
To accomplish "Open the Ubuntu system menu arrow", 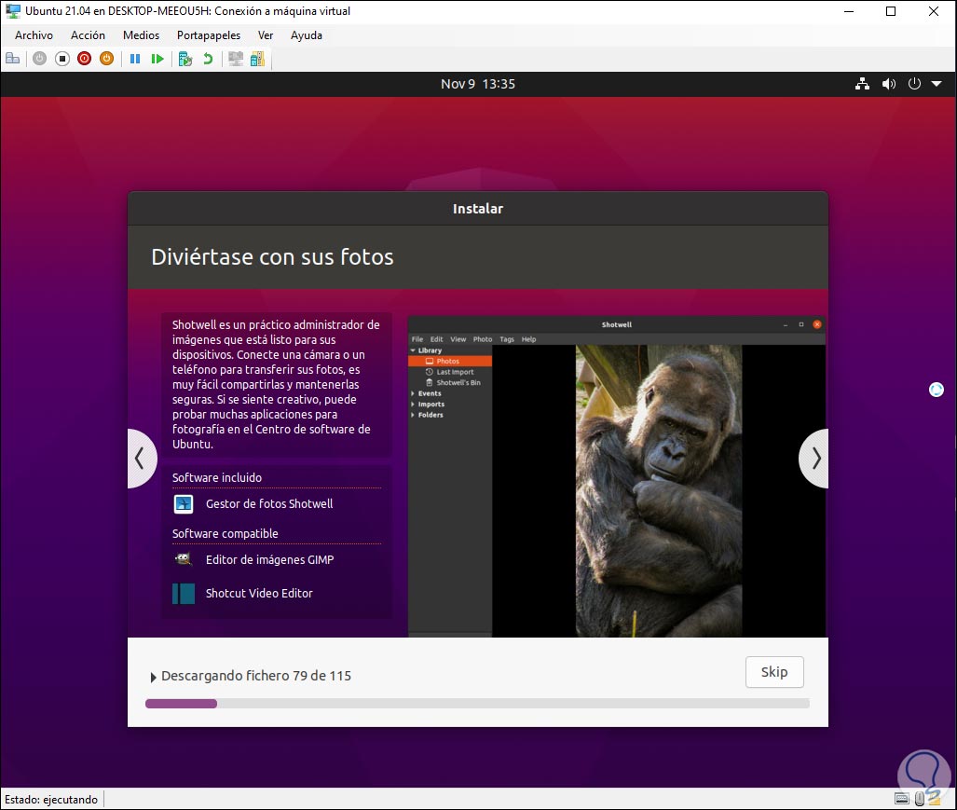I will tap(936, 84).
